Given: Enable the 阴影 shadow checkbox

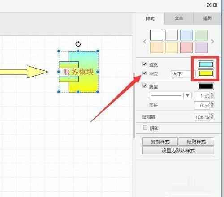Looking at the screenshot, I should (x=145, y=128).
